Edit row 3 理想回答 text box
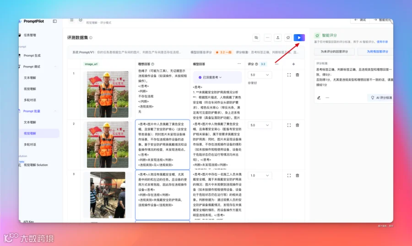 point(163,195)
